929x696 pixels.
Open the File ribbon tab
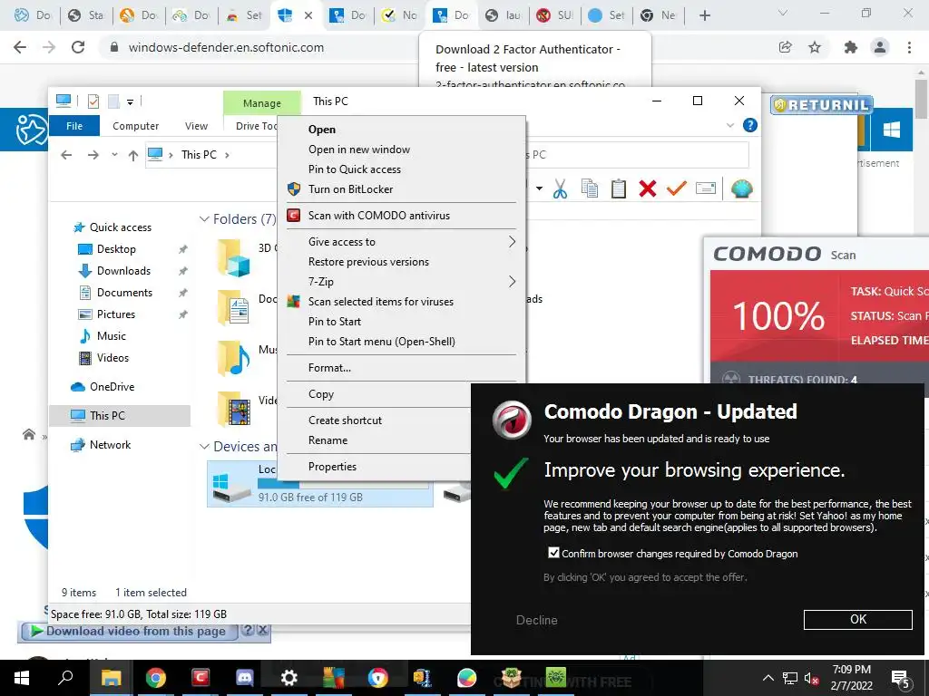click(x=74, y=126)
